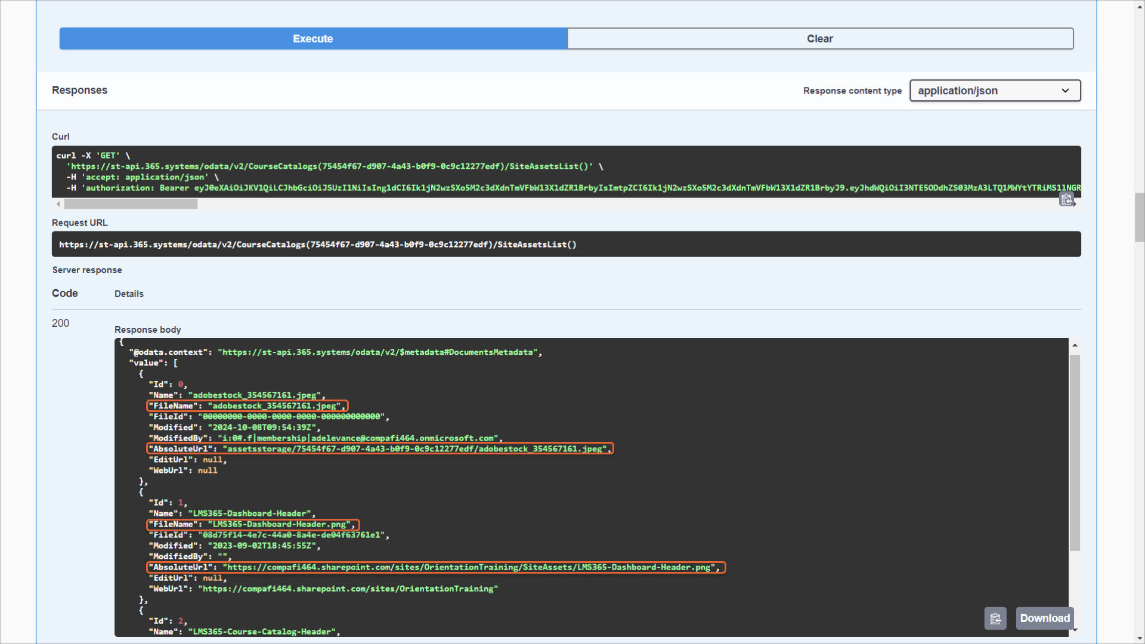This screenshot has width=1145, height=644.
Task: Open the Response content type dropdown
Action: tap(994, 91)
